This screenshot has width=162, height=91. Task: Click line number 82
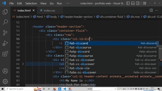pos(18,76)
